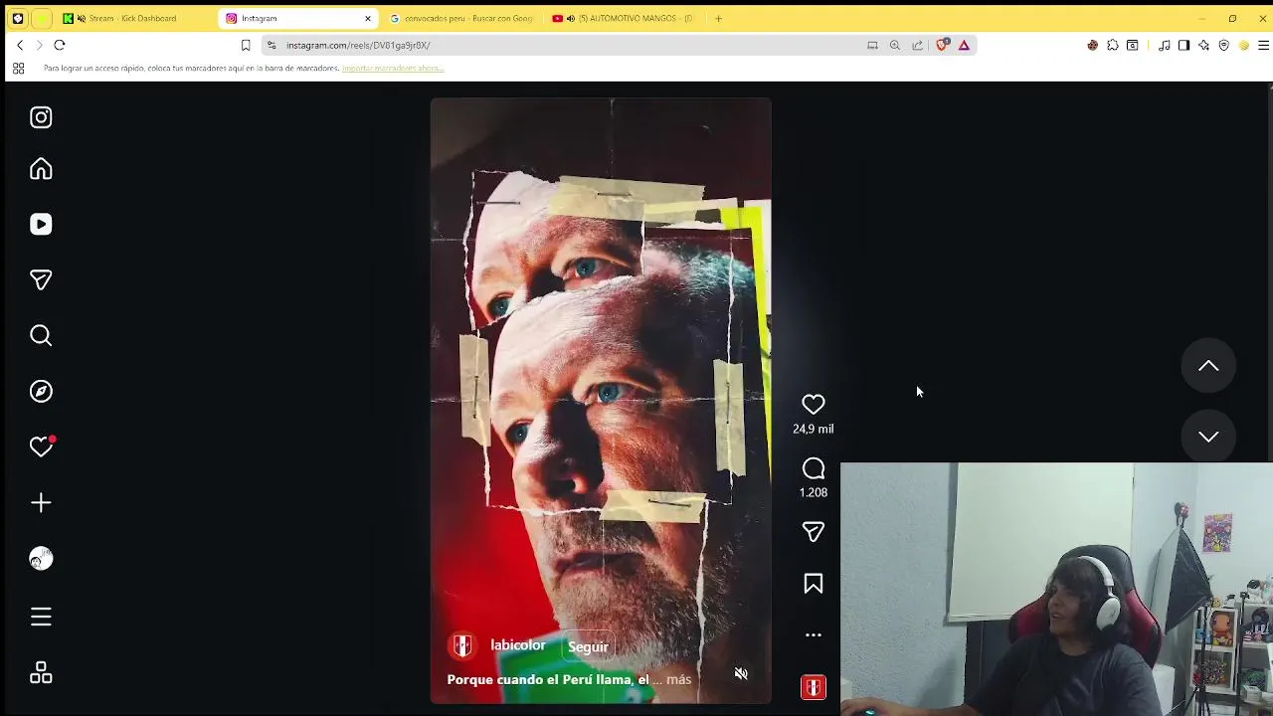1273x716 pixels.
Task: Expand caption with más link
Action: point(678,680)
